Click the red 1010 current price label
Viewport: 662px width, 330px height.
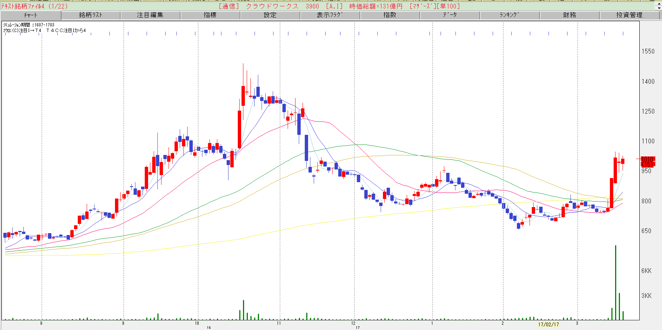click(647, 159)
